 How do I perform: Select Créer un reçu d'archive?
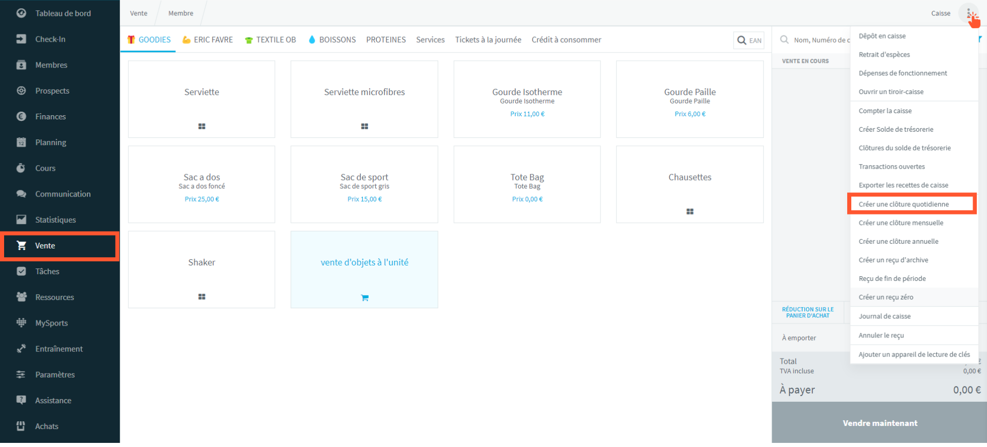tap(914, 260)
